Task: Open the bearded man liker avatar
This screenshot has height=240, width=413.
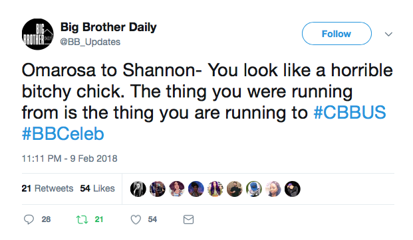Action: coord(234,189)
